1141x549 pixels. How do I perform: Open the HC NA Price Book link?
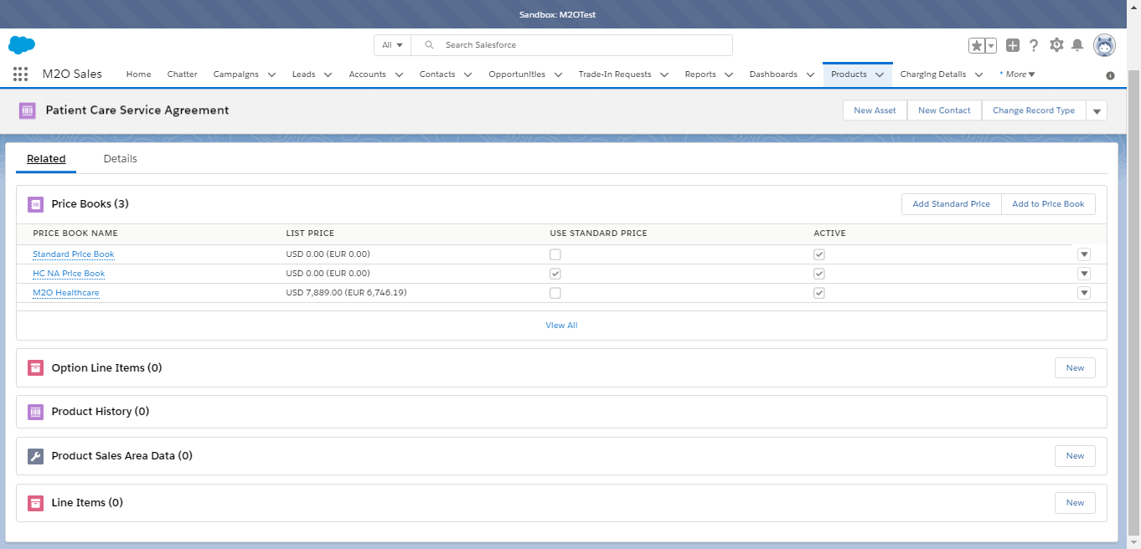(68, 273)
